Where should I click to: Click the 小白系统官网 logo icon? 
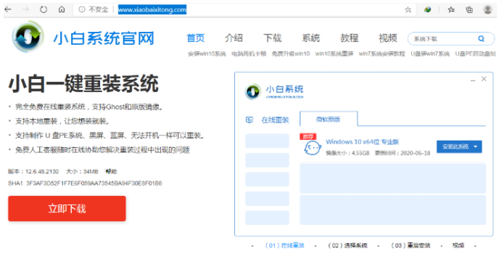[28, 37]
